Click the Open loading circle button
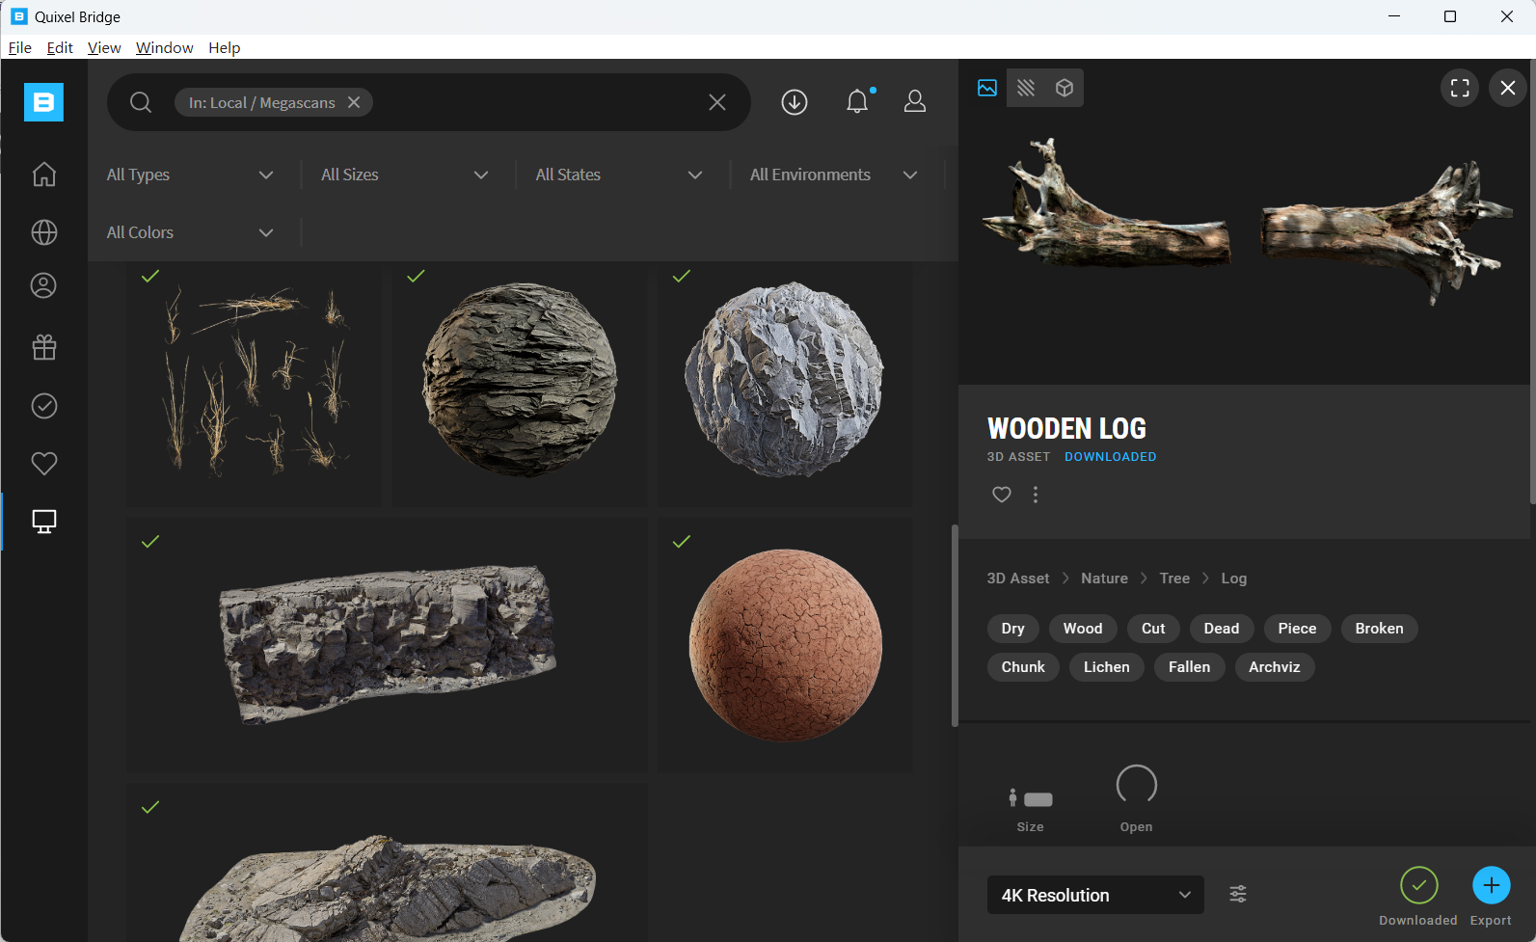The height and width of the screenshot is (942, 1536). (1136, 785)
